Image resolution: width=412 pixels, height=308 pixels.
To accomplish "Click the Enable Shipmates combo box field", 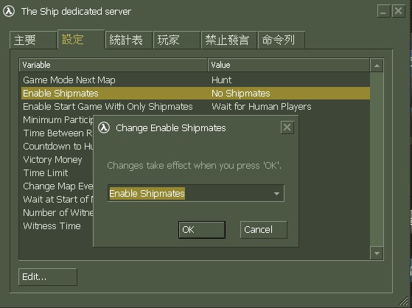I will click(196, 193).
